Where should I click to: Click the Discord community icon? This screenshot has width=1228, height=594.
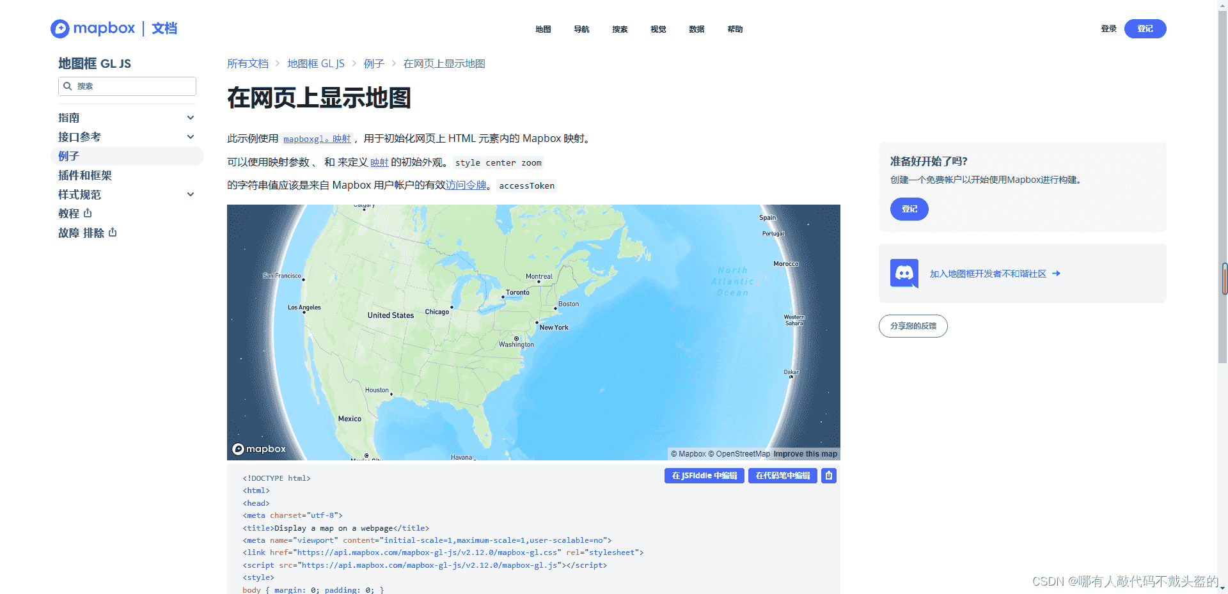click(x=904, y=274)
